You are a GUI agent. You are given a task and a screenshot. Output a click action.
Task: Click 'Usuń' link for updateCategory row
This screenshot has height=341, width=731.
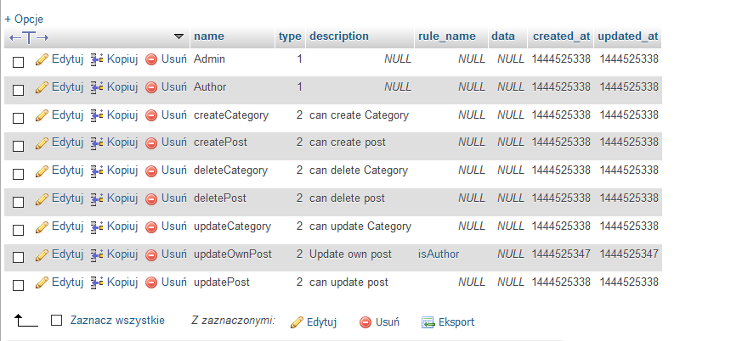pyautogui.click(x=173, y=226)
